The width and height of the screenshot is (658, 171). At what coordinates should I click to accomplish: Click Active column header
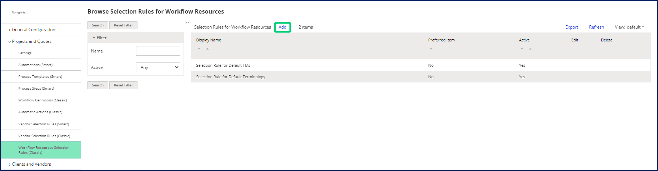(524, 40)
